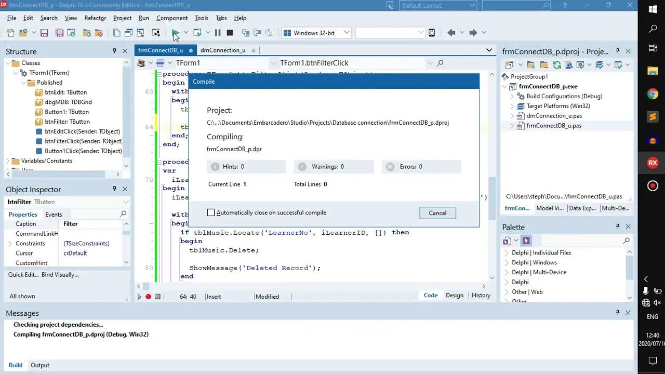Viewport: 665px width, 374px height.
Task: Cancel the compile dialog
Action: [x=437, y=213]
